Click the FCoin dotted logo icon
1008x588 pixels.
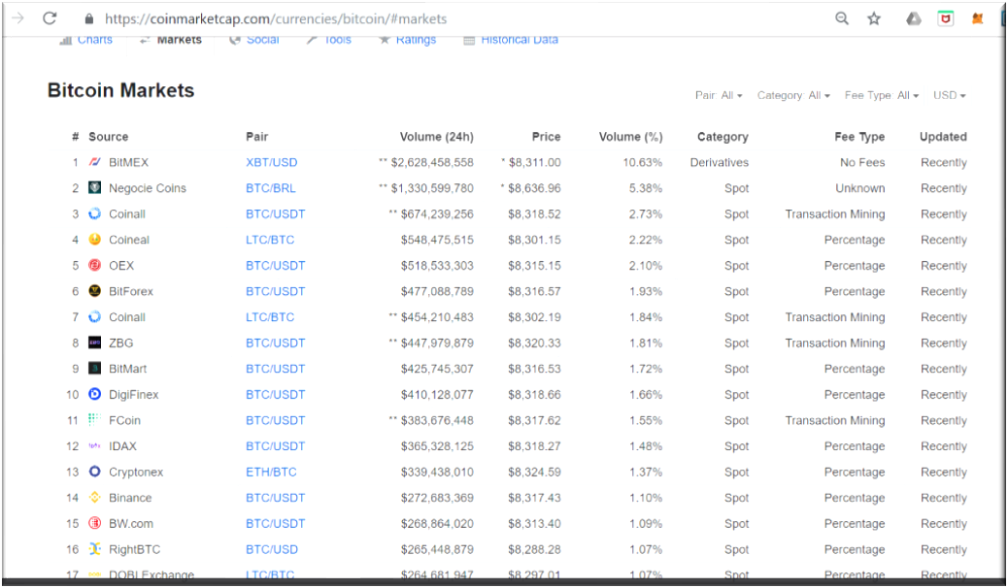tap(94, 419)
